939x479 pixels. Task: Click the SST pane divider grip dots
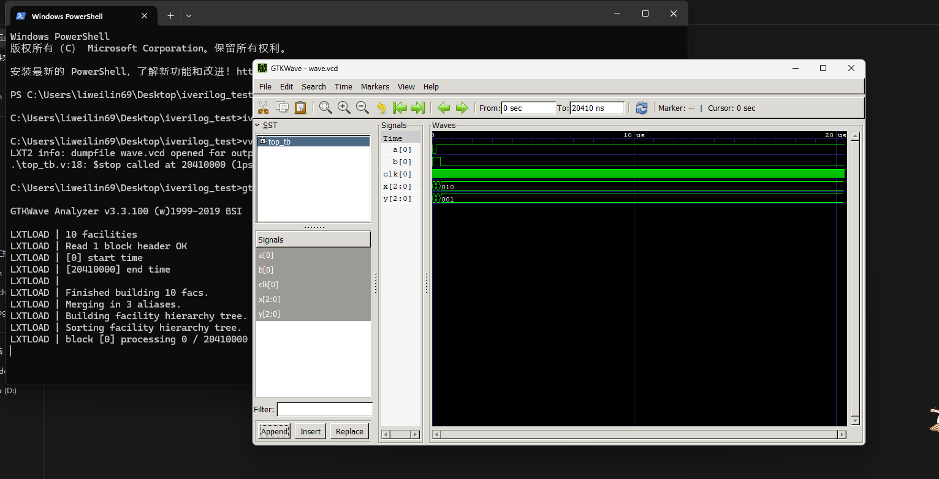tap(314, 227)
